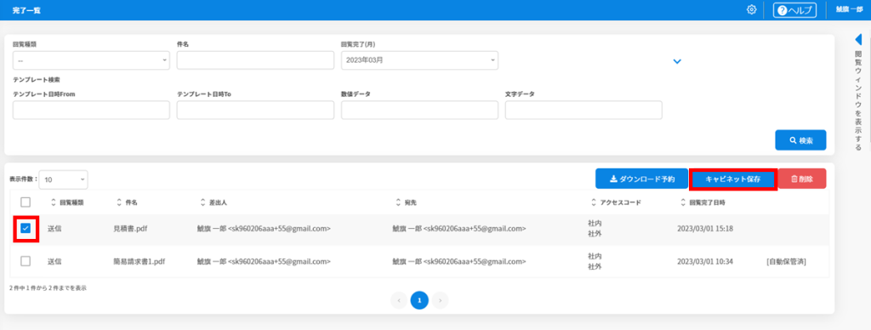Focus the 数値データ input field
871x330 pixels.
point(419,110)
